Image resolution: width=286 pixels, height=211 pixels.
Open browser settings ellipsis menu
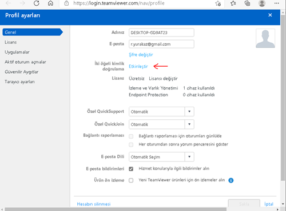pos(277,3)
